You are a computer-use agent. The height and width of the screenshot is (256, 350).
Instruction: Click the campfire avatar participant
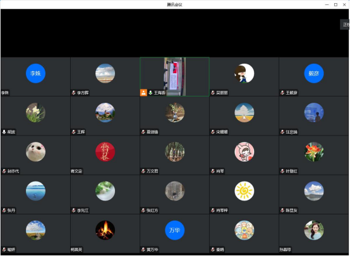pyautogui.click(x=105, y=230)
